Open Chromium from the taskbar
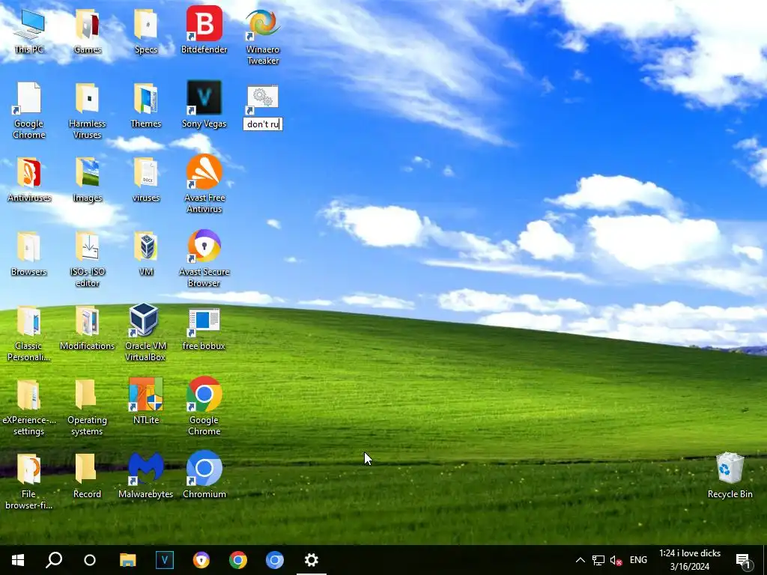Image resolution: width=767 pixels, height=575 pixels. (x=274, y=560)
